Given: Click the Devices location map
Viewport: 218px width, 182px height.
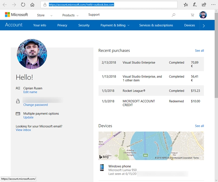Looking at the screenshot, I should tap(151, 146).
